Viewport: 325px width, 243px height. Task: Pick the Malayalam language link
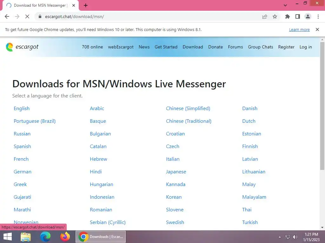(x=254, y=197)
